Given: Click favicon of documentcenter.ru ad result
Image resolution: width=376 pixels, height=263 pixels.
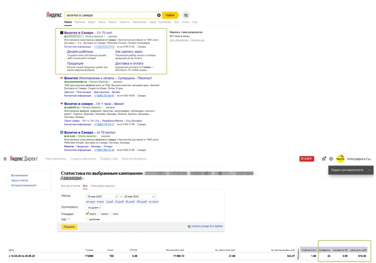Looking at the screenshot, I should [x=62, y=78].
